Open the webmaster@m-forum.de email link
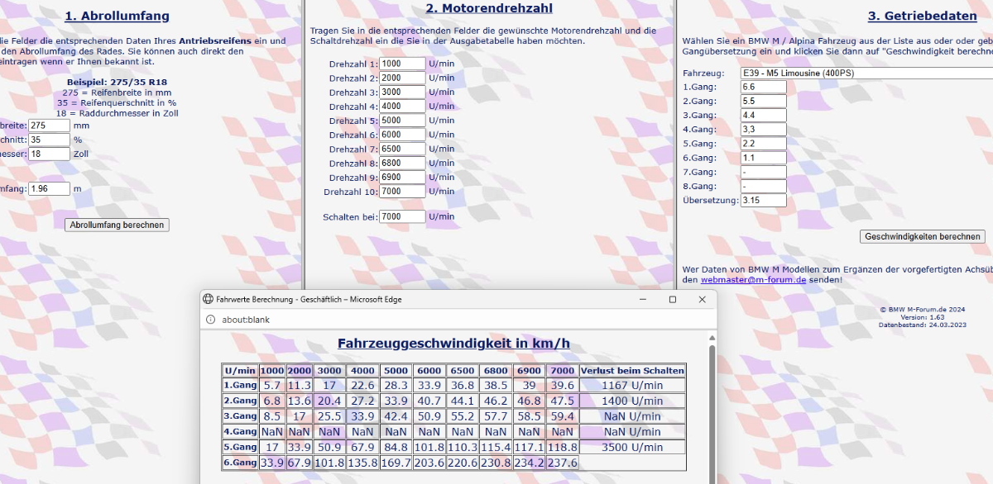 pyautogui.click(x=753, y=280)
